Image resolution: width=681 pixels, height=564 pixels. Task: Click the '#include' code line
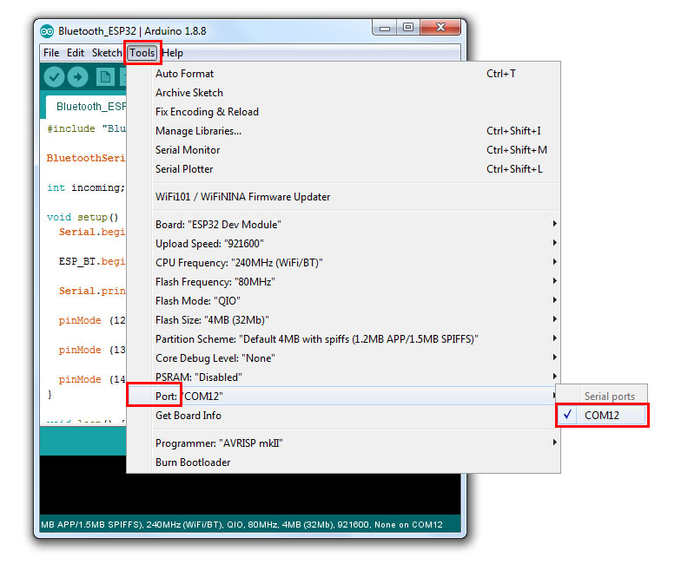87,128
